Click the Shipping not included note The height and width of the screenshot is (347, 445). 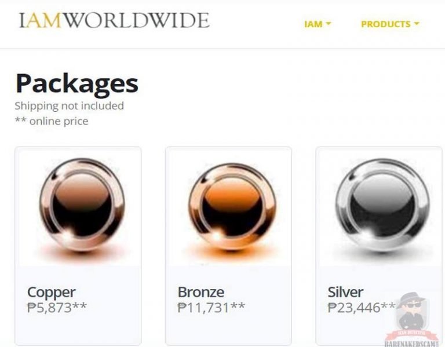[70, 106]
